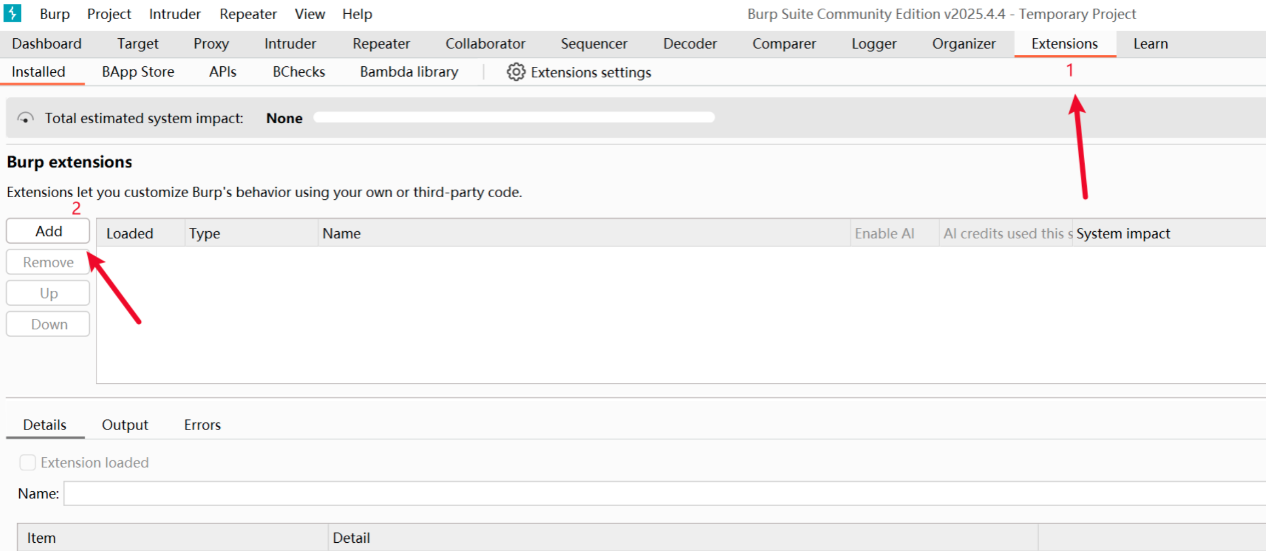Switch to the Collaborator tab

tap(485, 43)
